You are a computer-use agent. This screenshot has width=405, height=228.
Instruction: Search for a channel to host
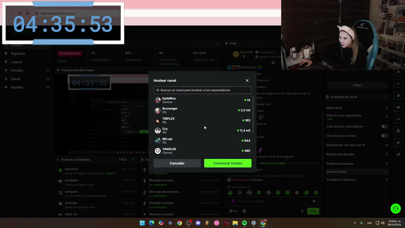coord(202,90)
